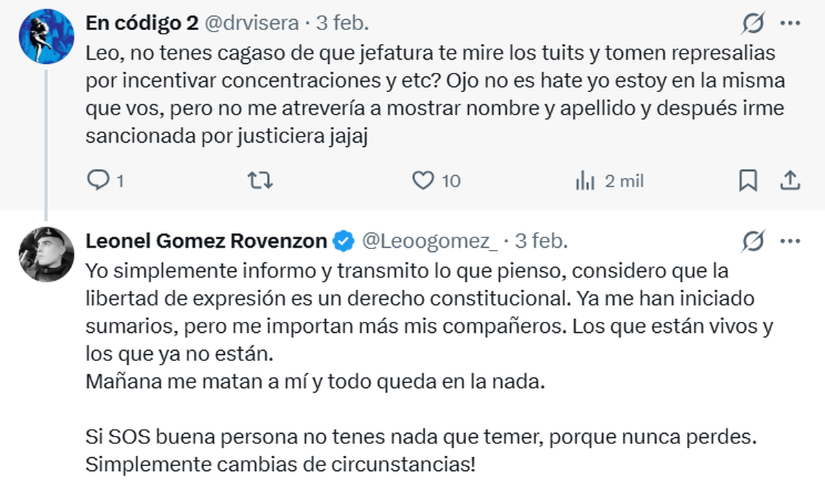Open more options on En código 2's tweet
The width and height of the screenshot is (825, 488).
790,24
